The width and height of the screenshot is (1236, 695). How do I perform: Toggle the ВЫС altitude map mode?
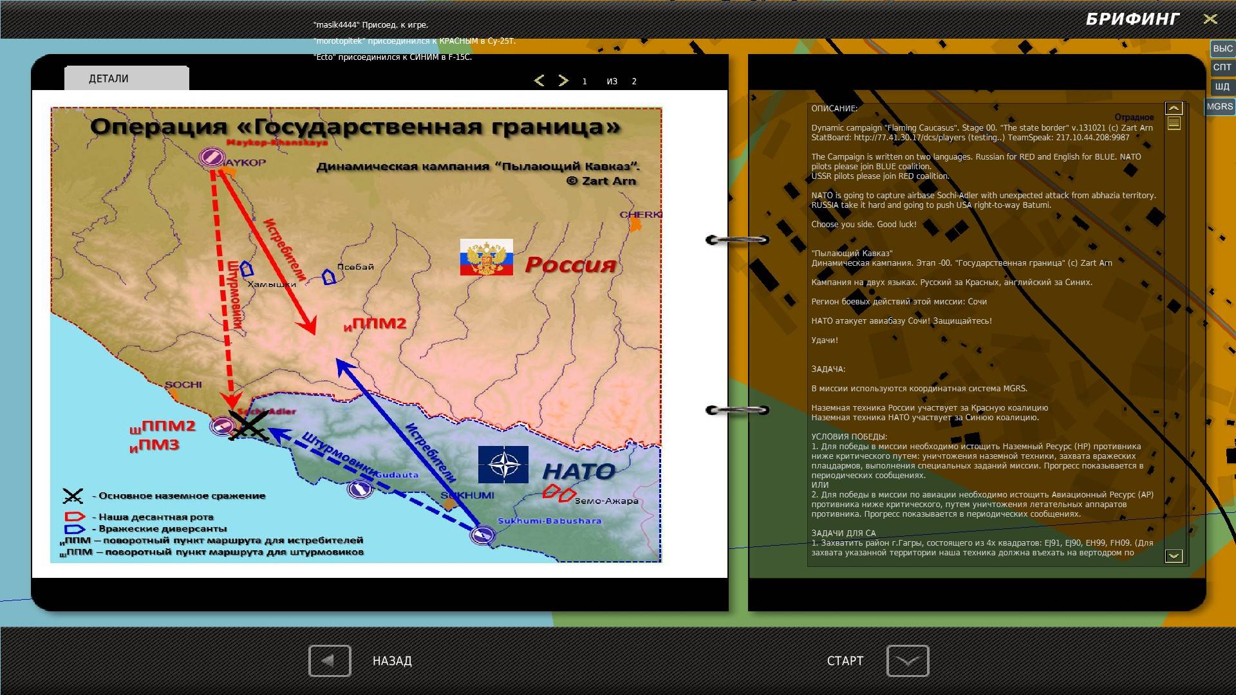pos(1222,48)
